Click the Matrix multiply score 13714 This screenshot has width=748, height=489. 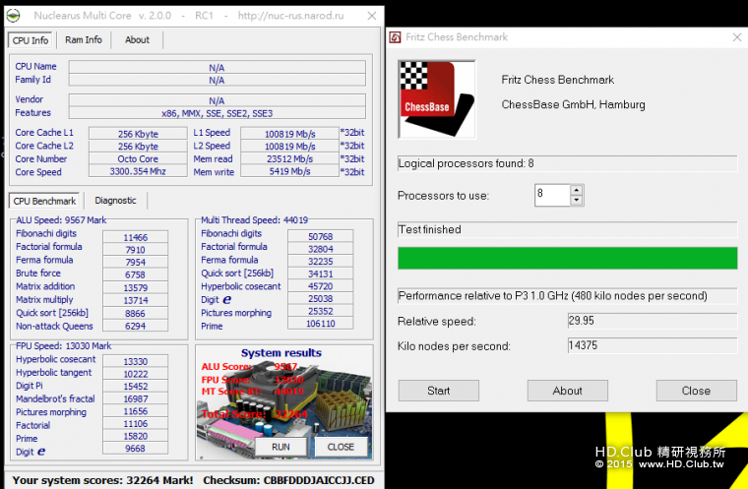pyautogui.click(x=136, y=300)
